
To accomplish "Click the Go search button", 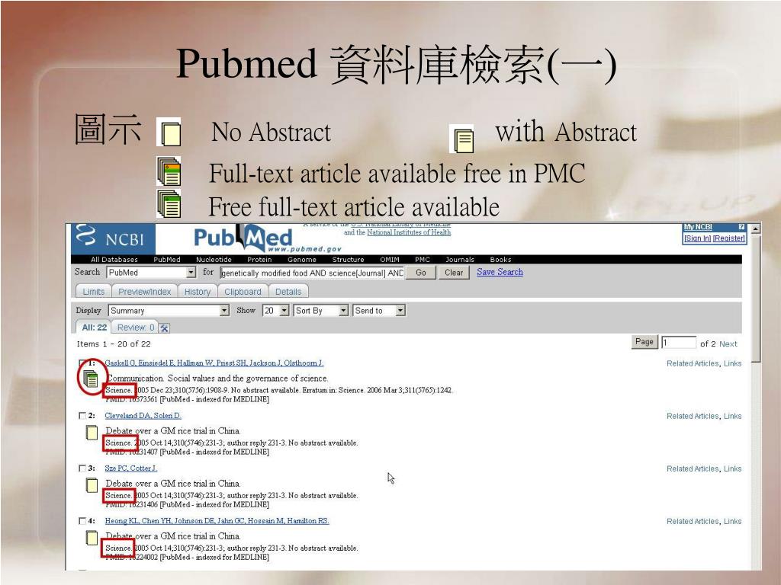I will click(421, 273).
